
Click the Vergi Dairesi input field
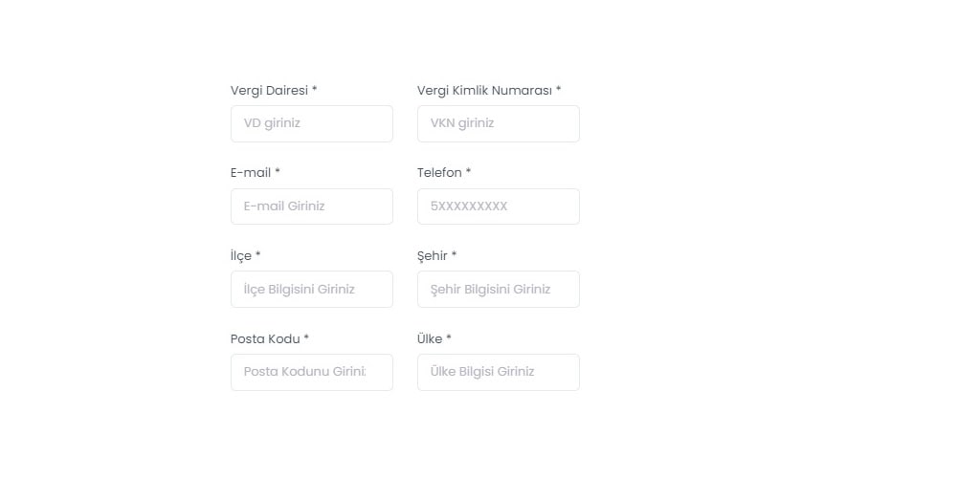point(312,123)
